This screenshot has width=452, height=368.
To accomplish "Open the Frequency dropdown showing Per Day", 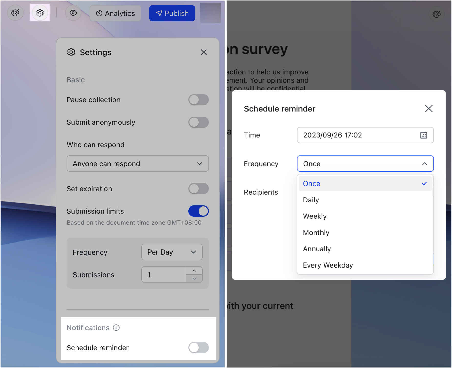I will pos(171,252).
